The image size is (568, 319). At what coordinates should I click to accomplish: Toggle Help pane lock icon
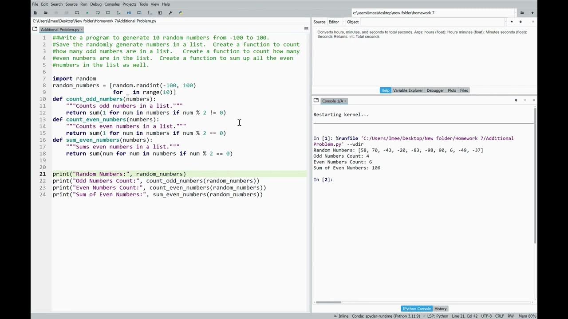pyautogui.click(x=521, y=22)
